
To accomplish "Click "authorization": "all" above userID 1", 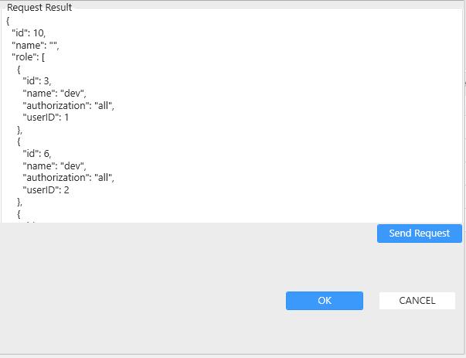I will tap(69, 106).
